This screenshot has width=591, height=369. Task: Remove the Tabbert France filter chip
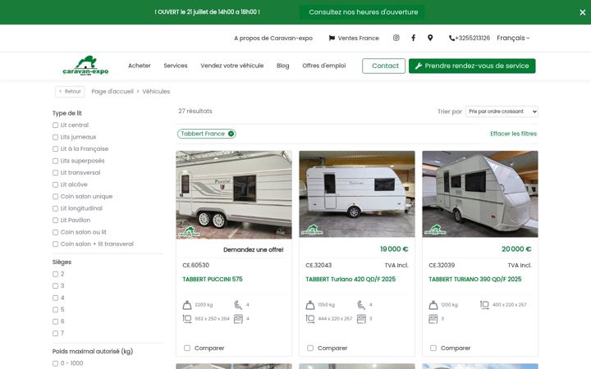tap(231, 134)
